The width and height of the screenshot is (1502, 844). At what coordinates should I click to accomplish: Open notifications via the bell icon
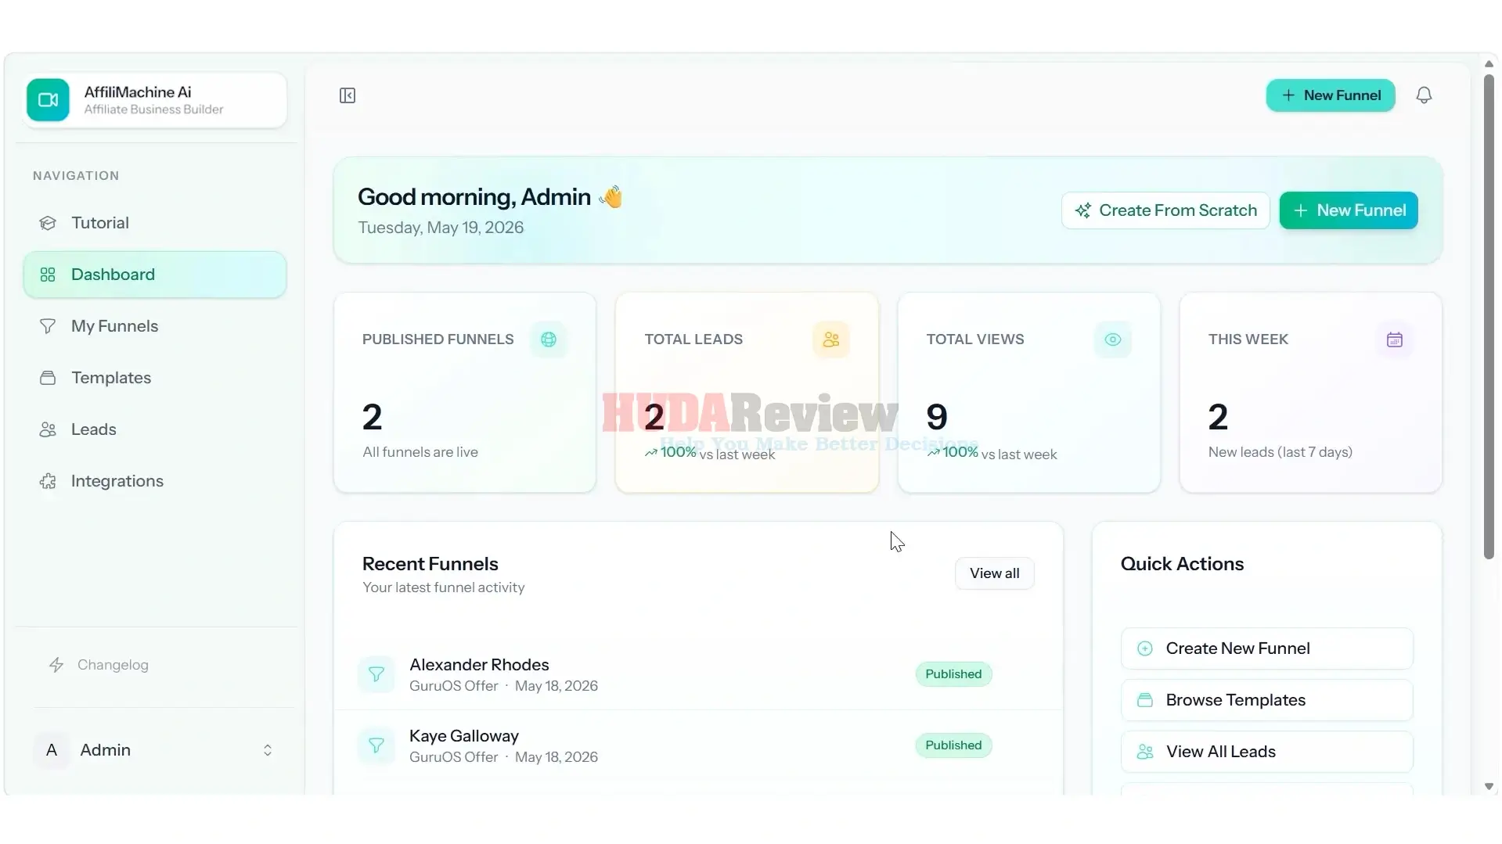tap(1424, 95)
